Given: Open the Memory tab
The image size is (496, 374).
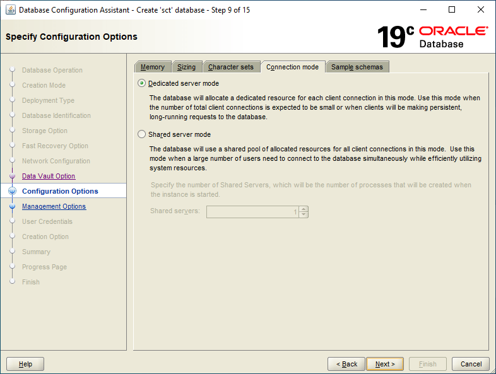Looking at the screenshot, I should pyautogui.click(x=153, y=67).
